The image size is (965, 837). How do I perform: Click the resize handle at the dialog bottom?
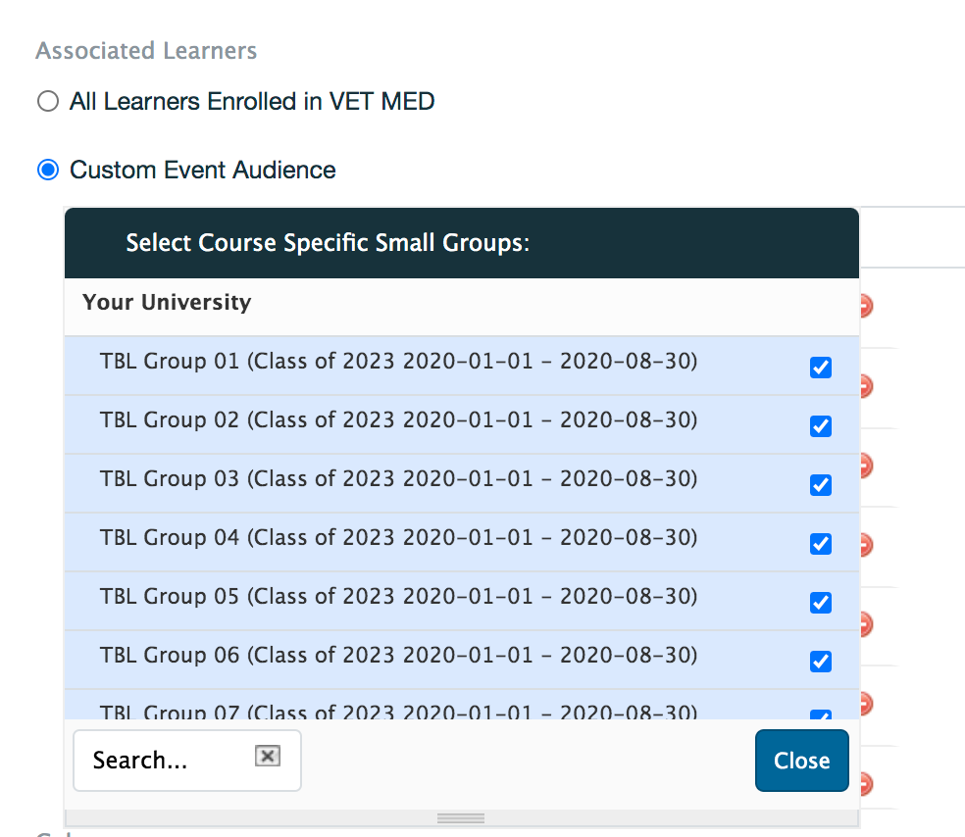click(460, 817)
